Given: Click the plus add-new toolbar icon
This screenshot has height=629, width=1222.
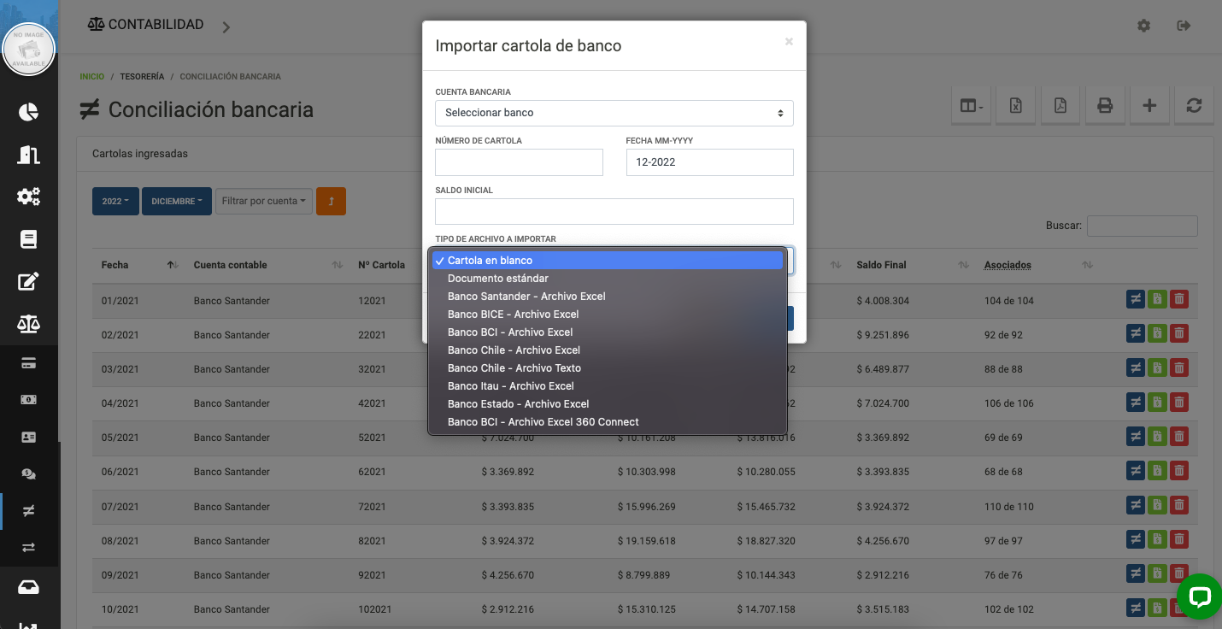Looking at the screenshot, I should (x=1149, y=106).
